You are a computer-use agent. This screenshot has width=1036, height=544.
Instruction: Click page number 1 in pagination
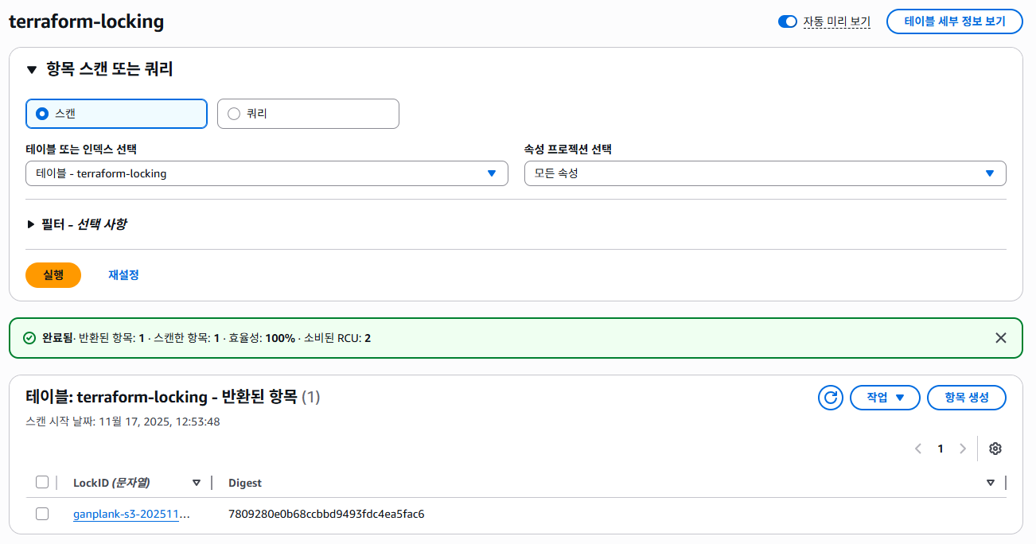(941, 449)
